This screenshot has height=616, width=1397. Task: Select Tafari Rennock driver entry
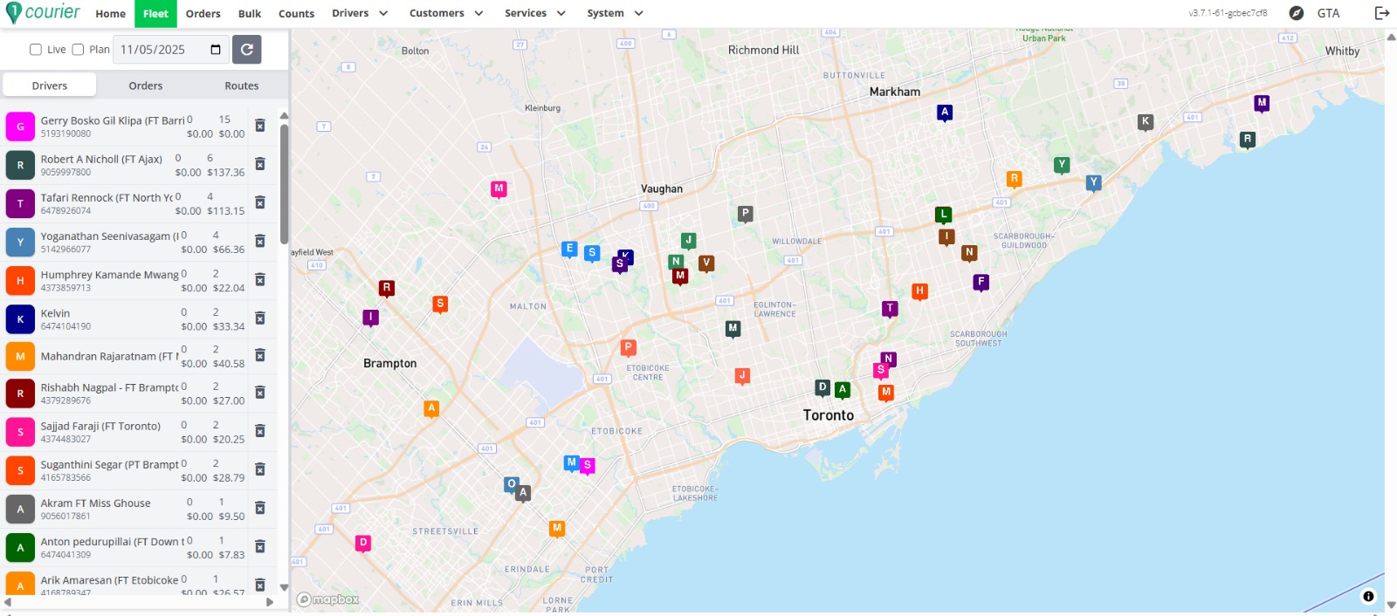click(x=107, y=203)
